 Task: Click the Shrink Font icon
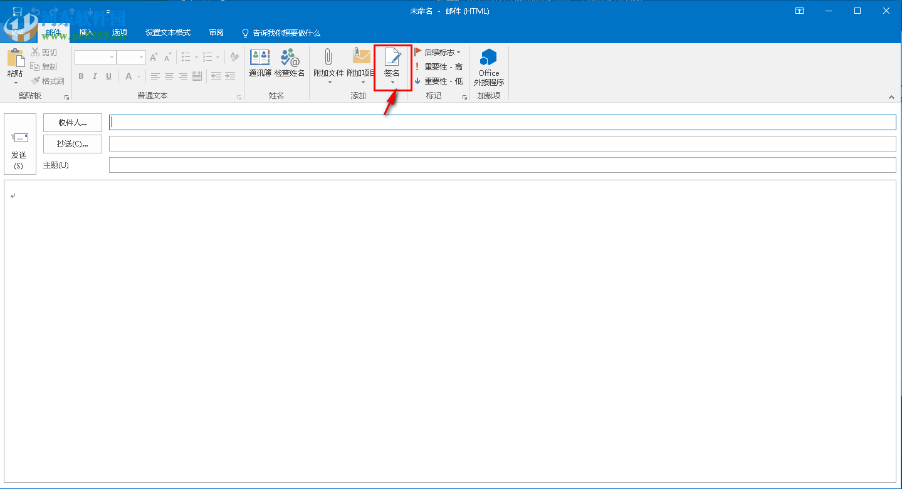[x=167, y=58]
